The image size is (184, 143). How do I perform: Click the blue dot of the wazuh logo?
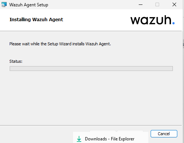click(173, 23)
